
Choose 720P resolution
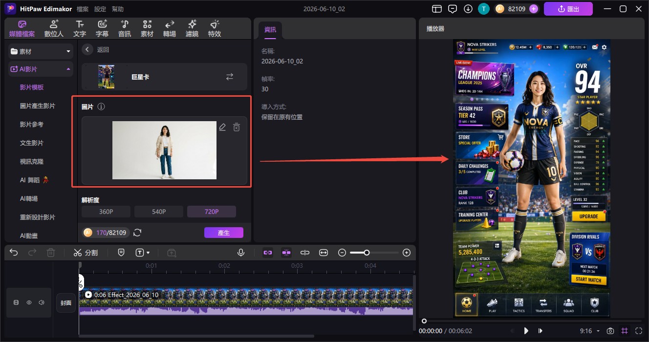coord(211,212)
